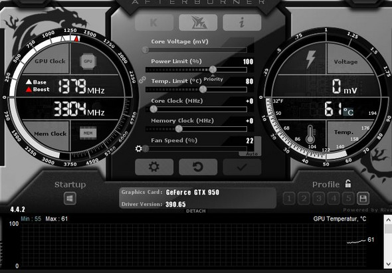This screenshot has height=273, width=392.
Task: Click the Fan Speed slider handle
Action: [x=146, y=149]
